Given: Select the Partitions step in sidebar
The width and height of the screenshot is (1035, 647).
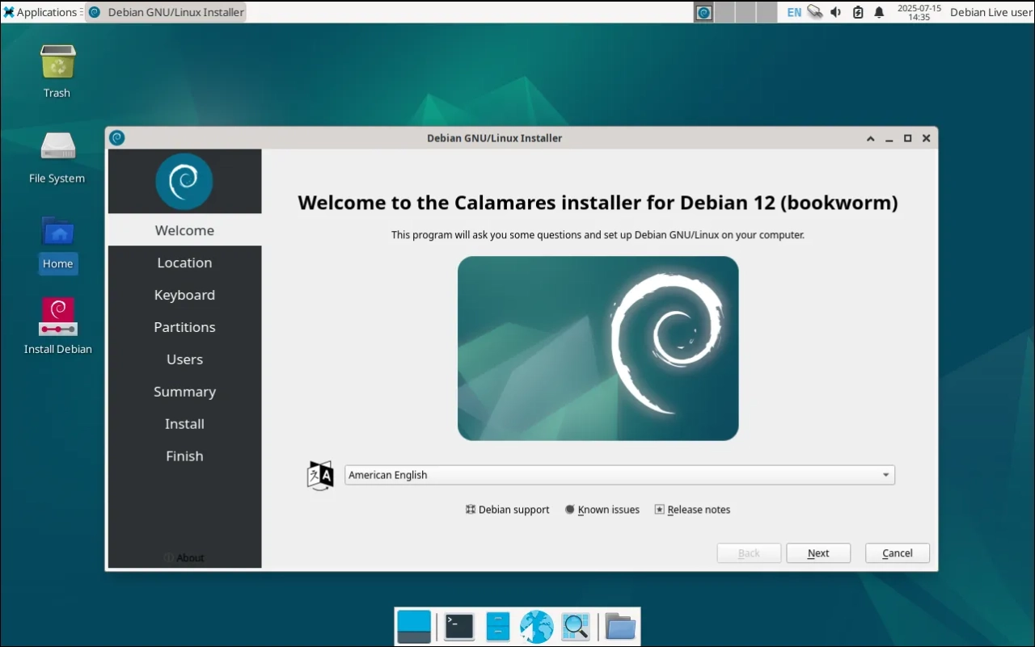Looking at the screenshot, I should (184, 327).
